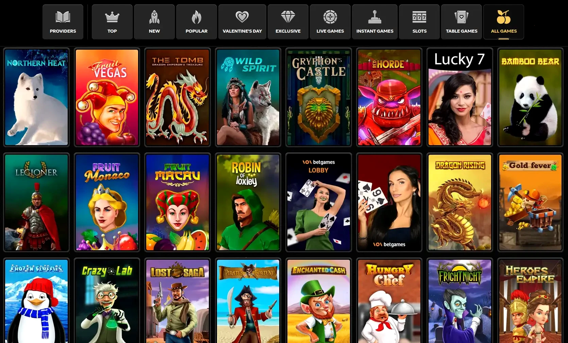This screenshot has height=343, width=568.
Task: Click the New games rocket icon
Action: click(154, 22)
